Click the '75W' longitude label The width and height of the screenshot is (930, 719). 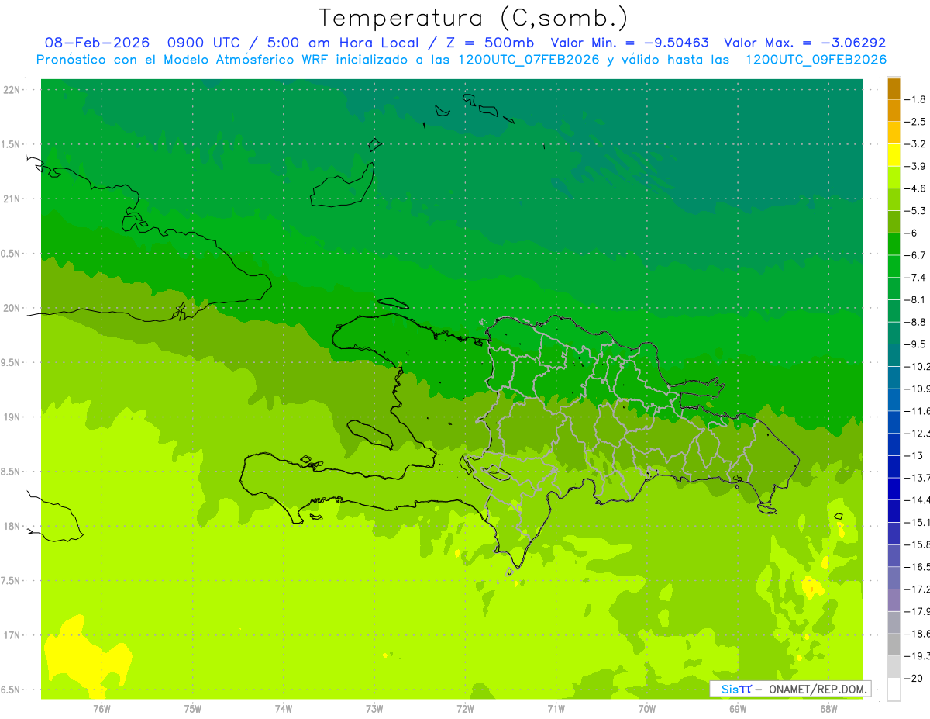[x=192, y=708]
